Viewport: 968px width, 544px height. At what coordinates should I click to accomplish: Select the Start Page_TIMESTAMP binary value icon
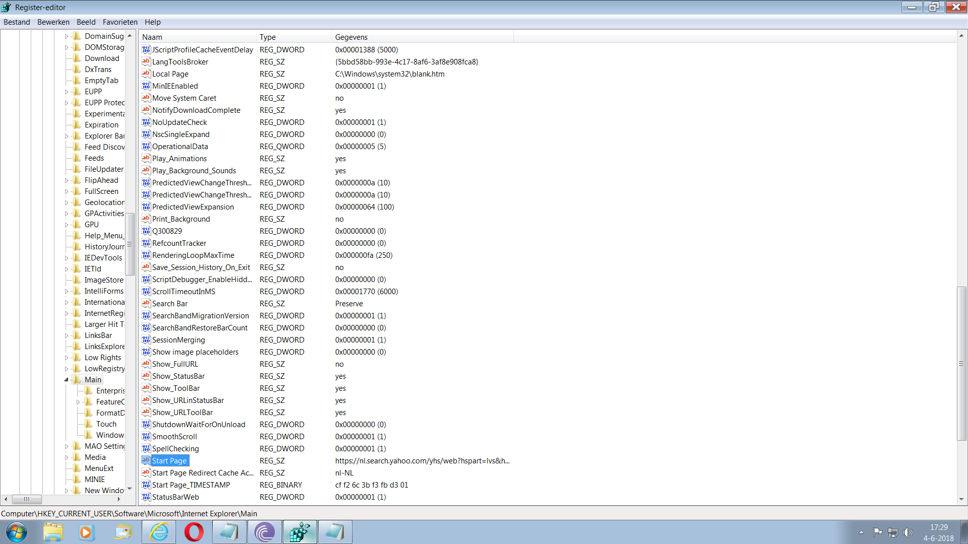[146, 485]
